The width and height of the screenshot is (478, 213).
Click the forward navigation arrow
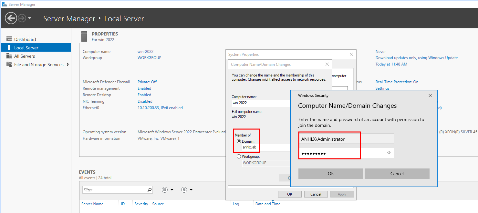[x=22, y=18]
